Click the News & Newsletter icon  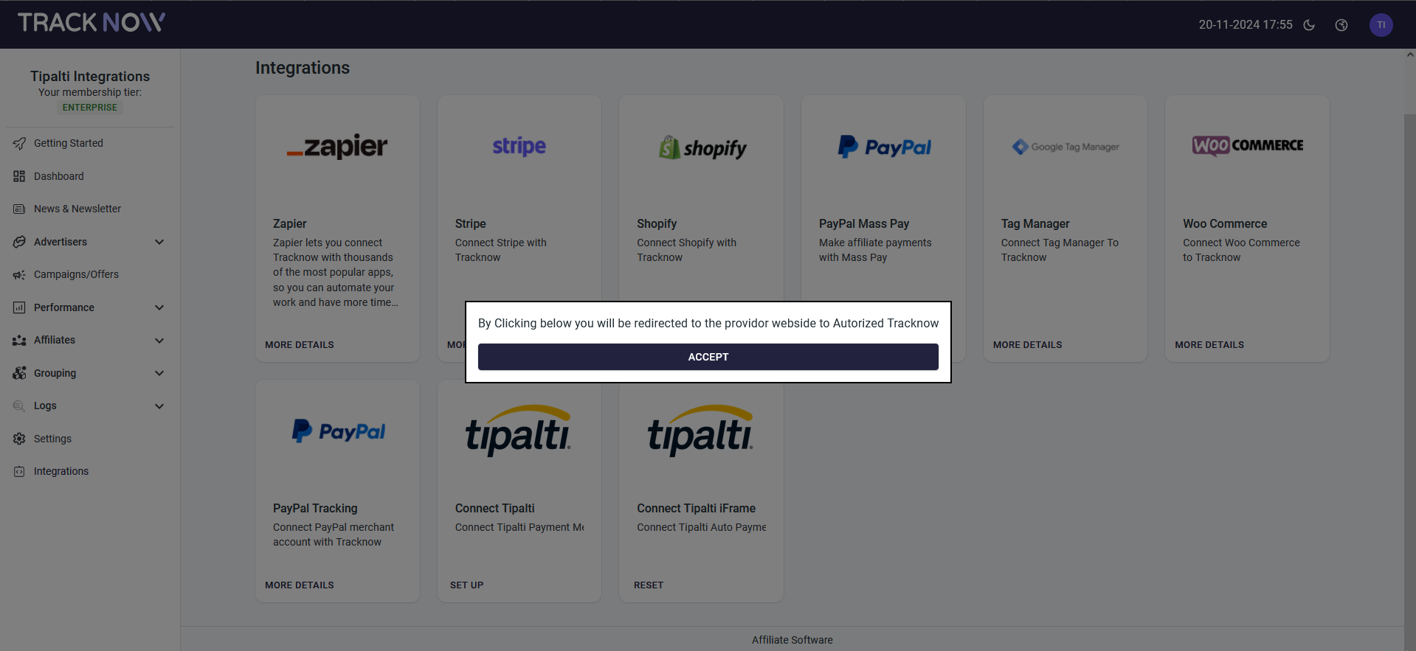pyautogui.click(x=19, y=209)
